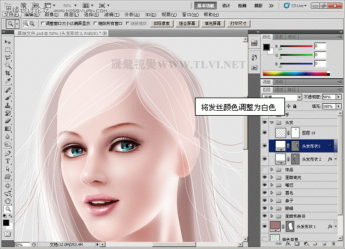Hide the 头发形状 2 layer eye icon
The image size is (345, 249).
point(265,159)
